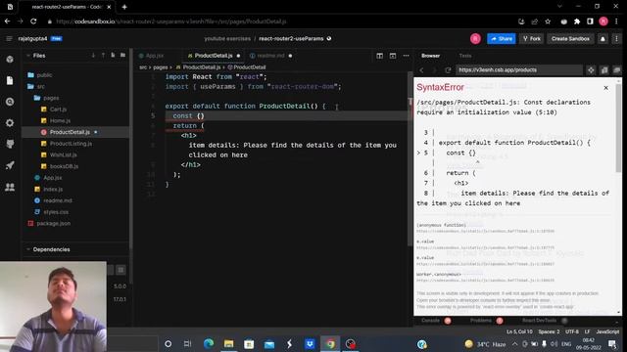Image resolution: width=627 pixels, height=352 pixels.
Task: Open the Explorer file sidebar icon
Action: pyautogui.click(x=10, y=80)
